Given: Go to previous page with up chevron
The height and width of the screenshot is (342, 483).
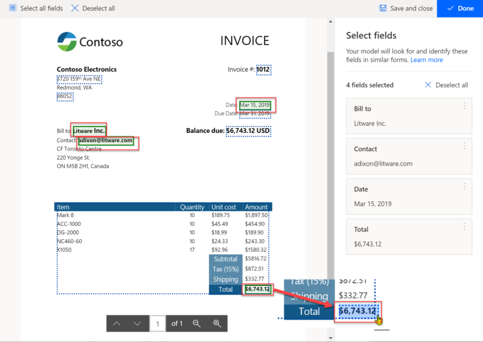Looking at the screenshot, I should 117,323.
